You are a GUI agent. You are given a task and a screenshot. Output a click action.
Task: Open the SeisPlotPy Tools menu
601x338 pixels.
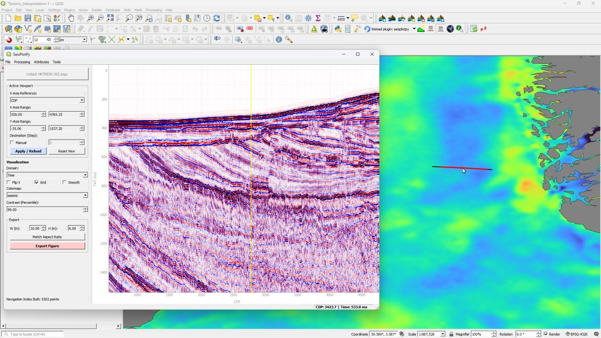56,62
